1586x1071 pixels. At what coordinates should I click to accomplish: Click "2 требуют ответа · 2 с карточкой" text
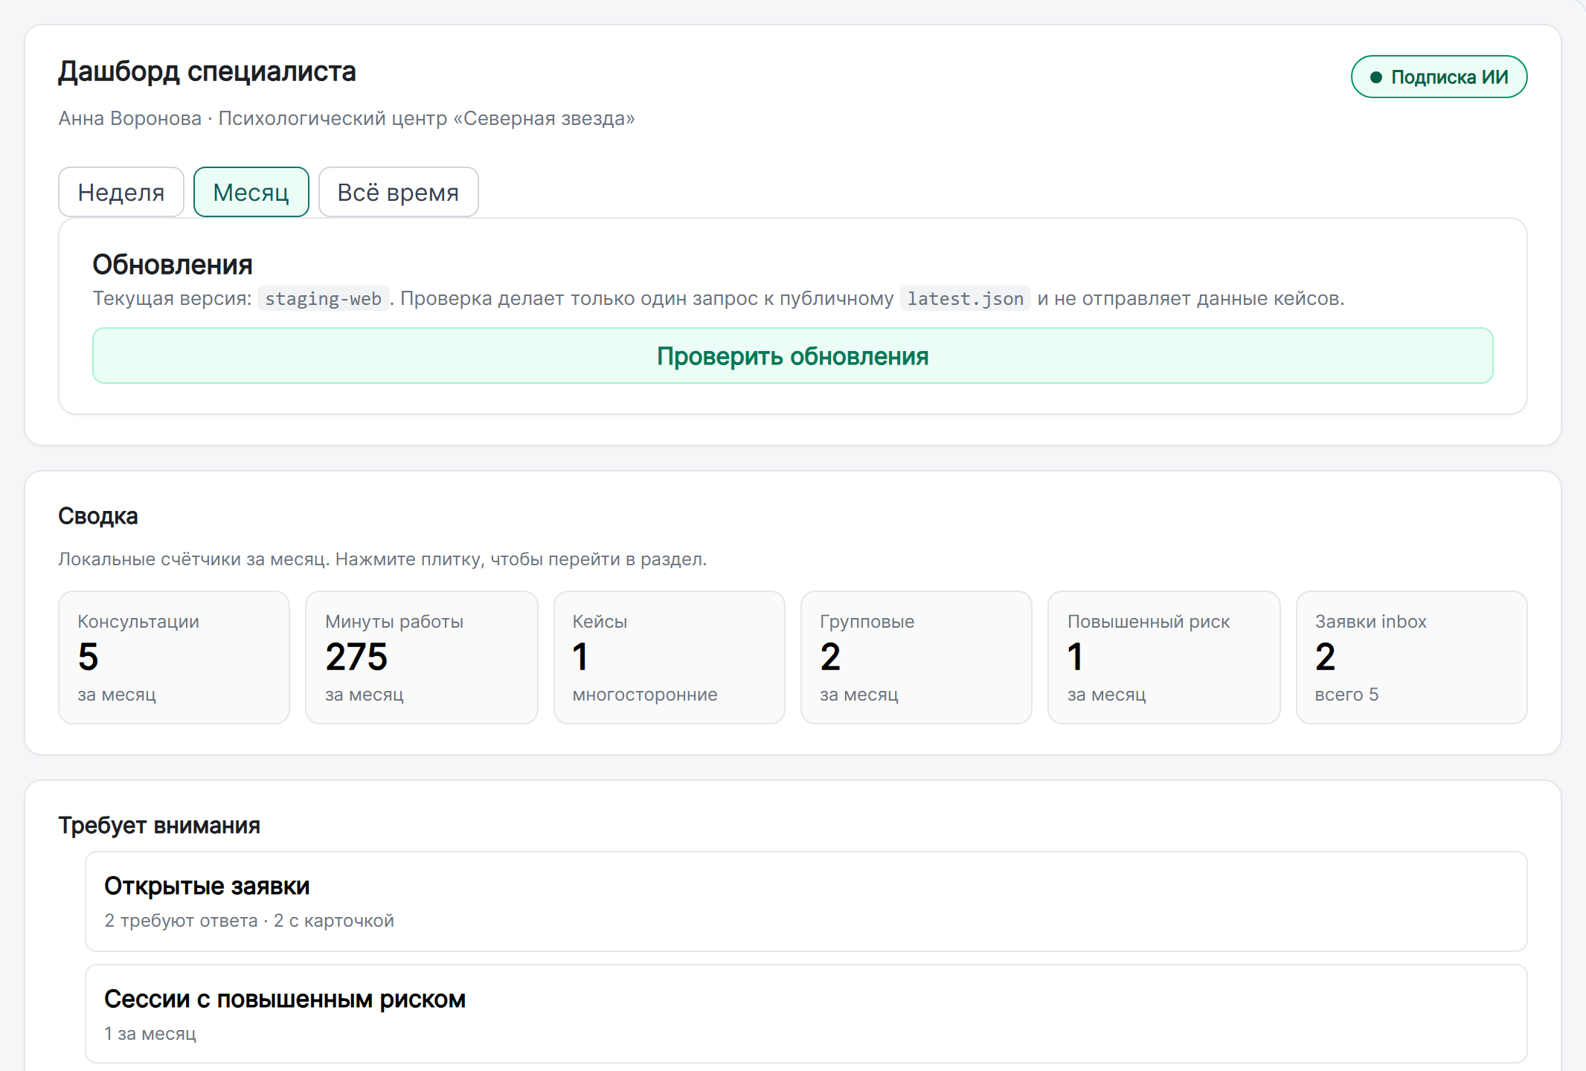pyautogui.click(x=249, y=921)
